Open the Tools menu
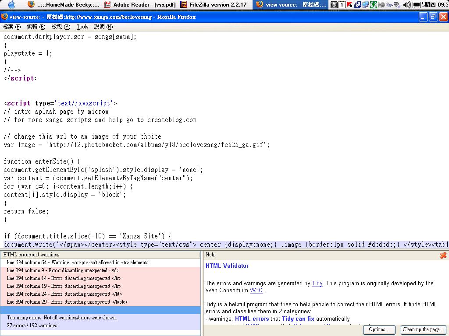449x336 pixels. tap(82, 27)
